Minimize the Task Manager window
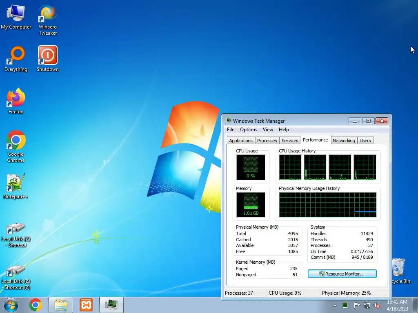The width and height of the screenshot is (418, 313). pyautogui.click(x=355, y=121)
